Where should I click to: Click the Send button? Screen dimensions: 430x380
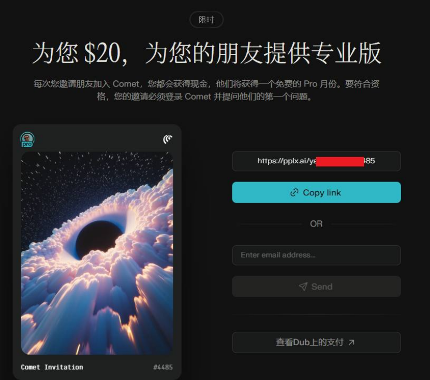317,287
